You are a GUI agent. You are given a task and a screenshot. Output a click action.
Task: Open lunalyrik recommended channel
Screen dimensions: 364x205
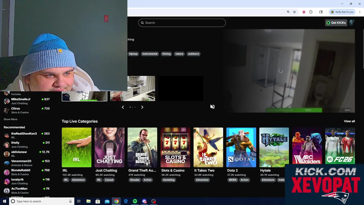[x=27, y=181]
